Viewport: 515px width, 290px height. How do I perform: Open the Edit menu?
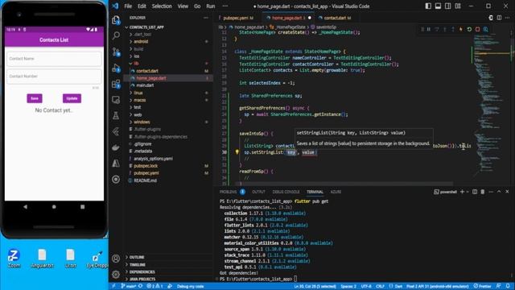point(142,6)
